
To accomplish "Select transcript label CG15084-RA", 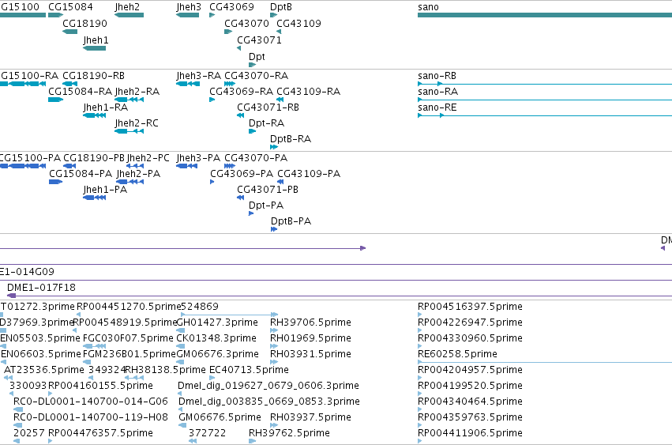I will (80, 92).
